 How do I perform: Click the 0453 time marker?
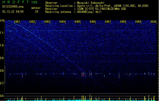click(47, 22)
